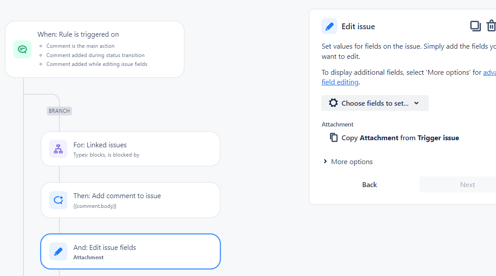Click the green comment trigger icon
The width and height of the screenshot is (496, 276).
pyautogui.click(x=22, y=49)
